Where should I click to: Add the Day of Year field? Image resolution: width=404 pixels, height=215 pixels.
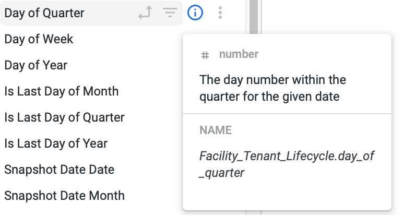(x=36, y=65)
